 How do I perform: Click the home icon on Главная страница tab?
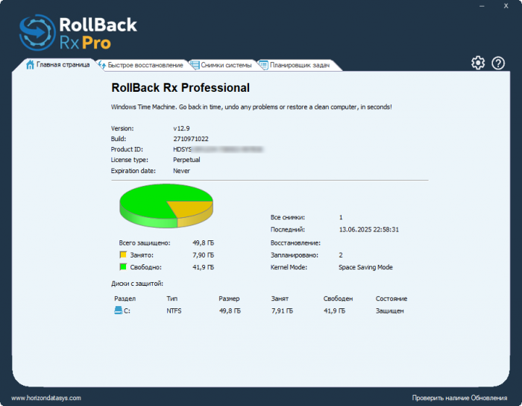pos(30,65)
